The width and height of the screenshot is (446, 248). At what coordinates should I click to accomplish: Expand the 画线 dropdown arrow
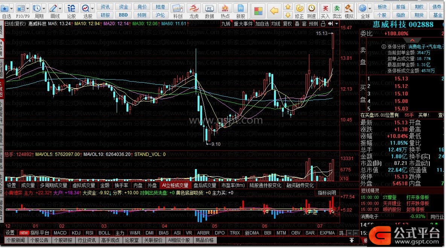click(60, 9)
